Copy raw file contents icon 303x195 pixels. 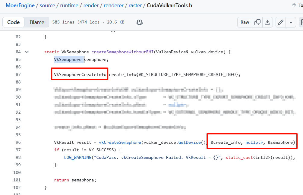pyautogui.click(x=257, y=22)
